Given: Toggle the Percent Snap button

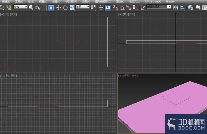Looking at the screenshot, I should (128, 8).
